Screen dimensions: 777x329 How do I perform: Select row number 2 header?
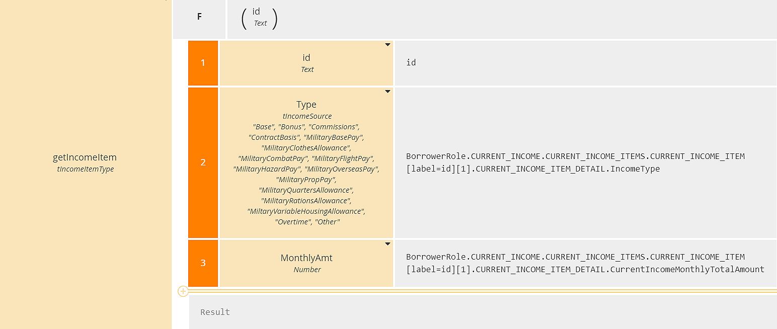coord(203,162)
